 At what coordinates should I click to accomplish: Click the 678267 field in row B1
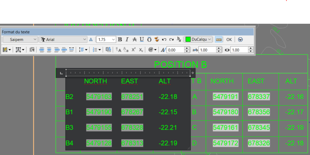pos(132,112)
